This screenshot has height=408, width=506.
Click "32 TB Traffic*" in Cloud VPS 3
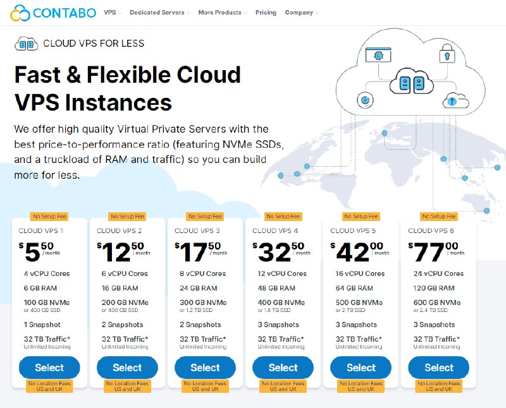[x=202, y=339]
